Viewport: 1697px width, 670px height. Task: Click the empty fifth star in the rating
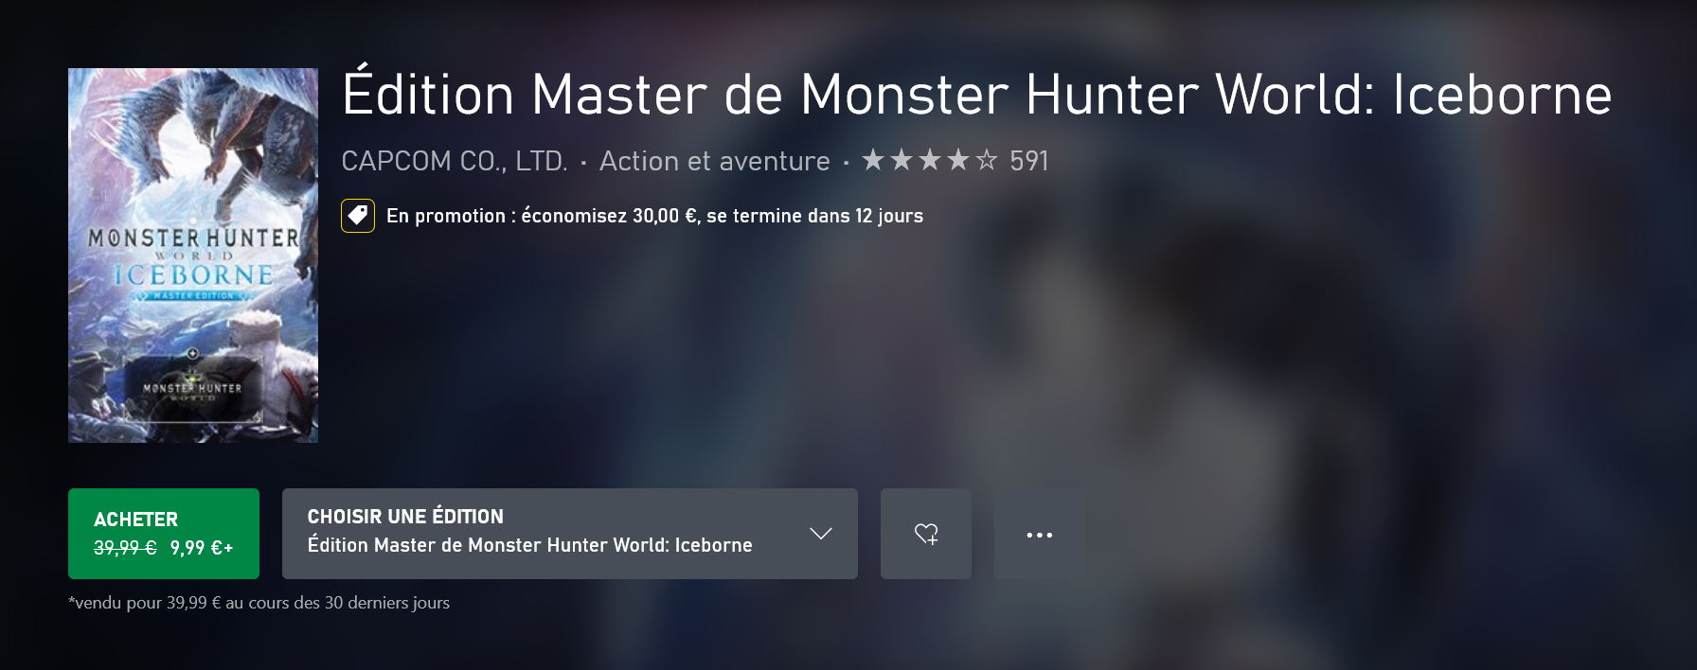tap(987, 161)
